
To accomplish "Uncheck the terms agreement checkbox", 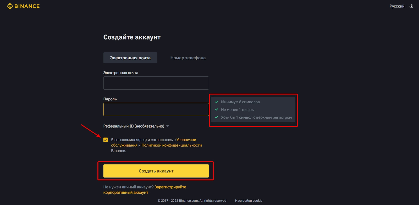I will [x=106, y=140].
